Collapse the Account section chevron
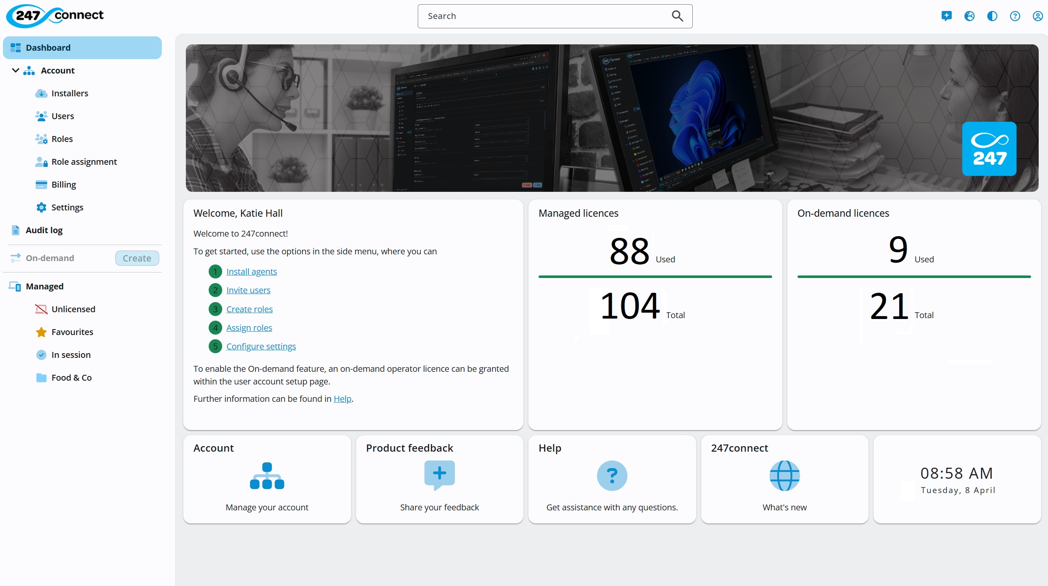The image size is (1048, 586). pos(15,70)
